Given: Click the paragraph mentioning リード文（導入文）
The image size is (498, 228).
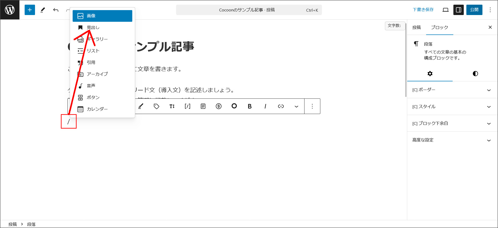Looking at the screenshot, I should coord(185,90).
